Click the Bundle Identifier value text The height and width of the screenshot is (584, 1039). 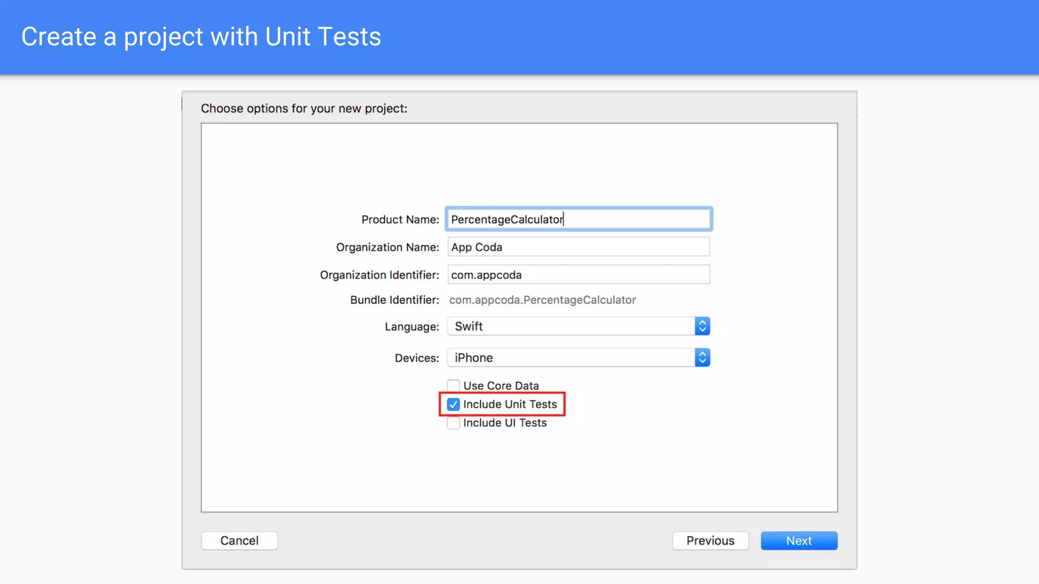(542, 300)
